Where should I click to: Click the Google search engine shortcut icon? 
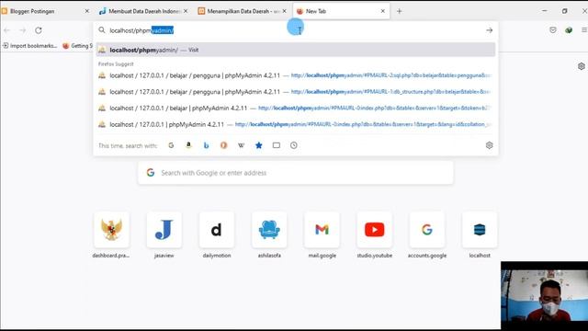click(x=171, y=145)
